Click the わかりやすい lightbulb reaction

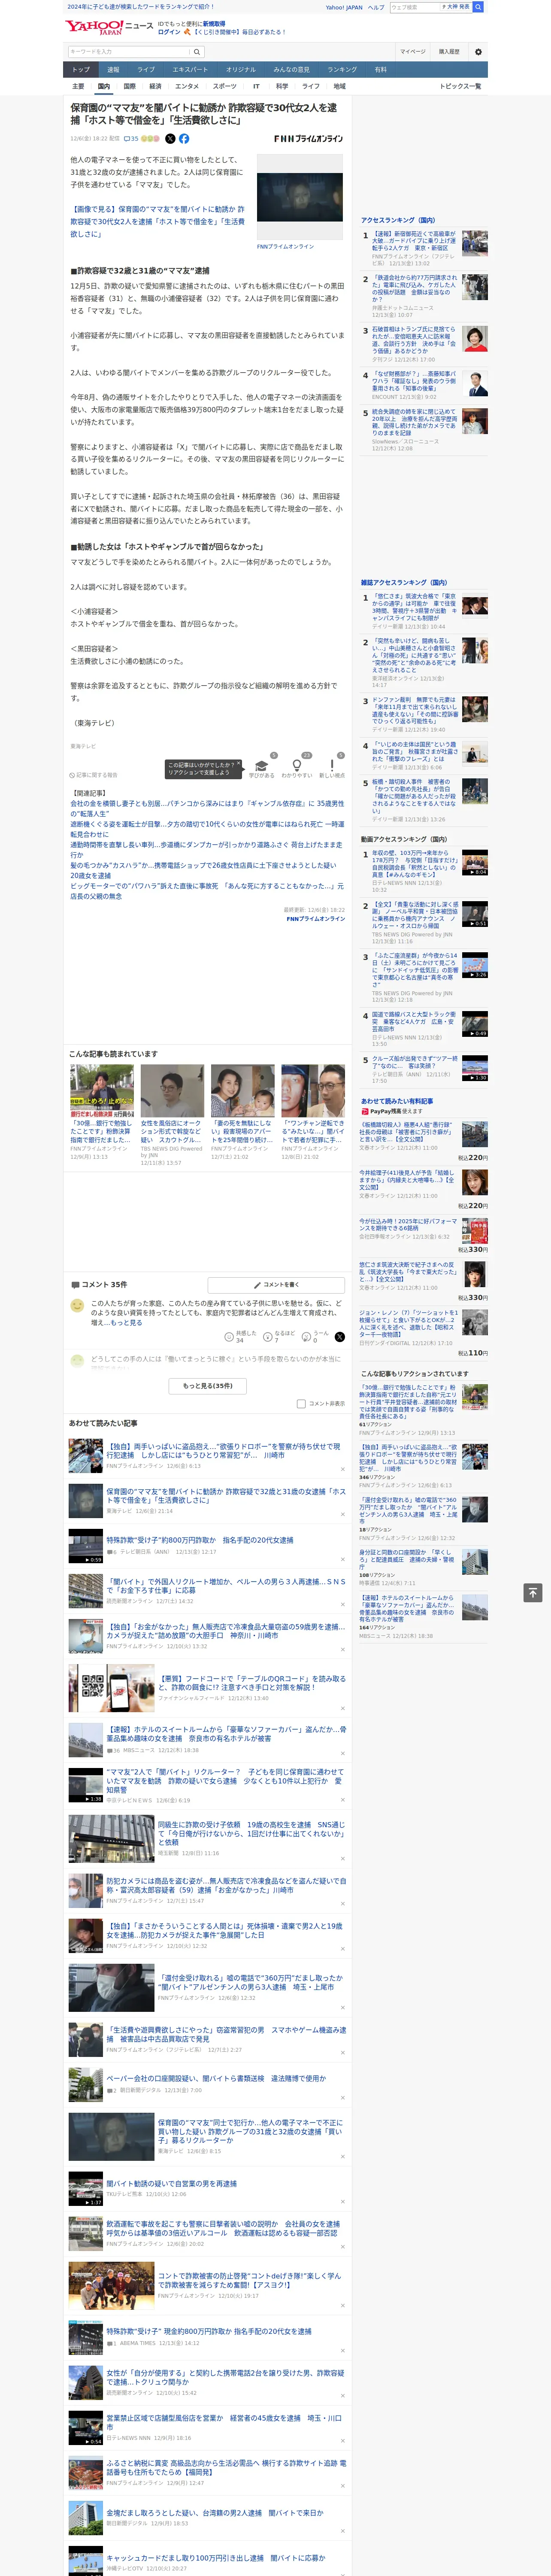click(x=297, y=768)
